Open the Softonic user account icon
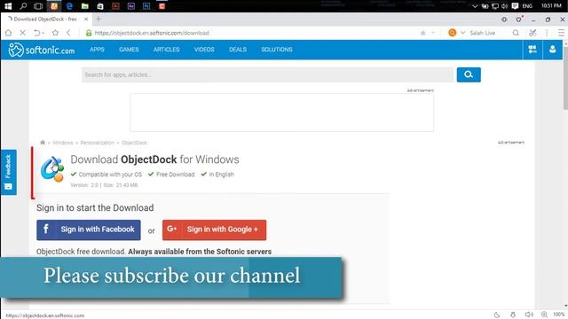The image size is (568, 319). pos(552,50)
